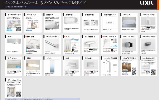159x100 pixels.
Task: Open the フロフタ bath lid photo
Action: point(129,22)
